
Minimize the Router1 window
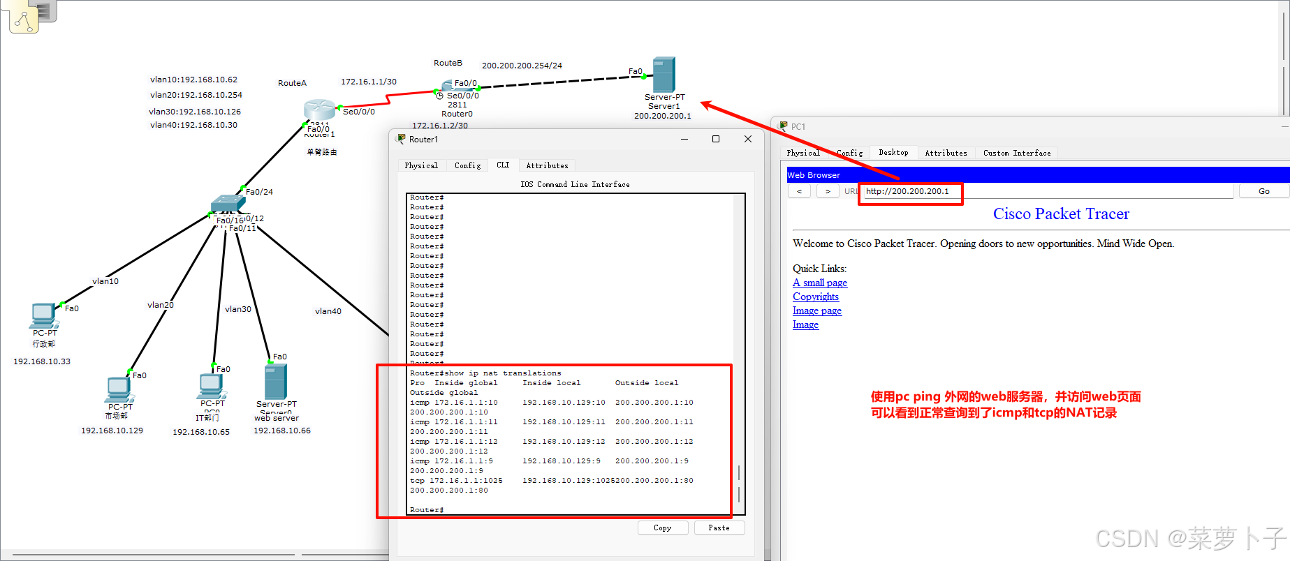point(684,139)
